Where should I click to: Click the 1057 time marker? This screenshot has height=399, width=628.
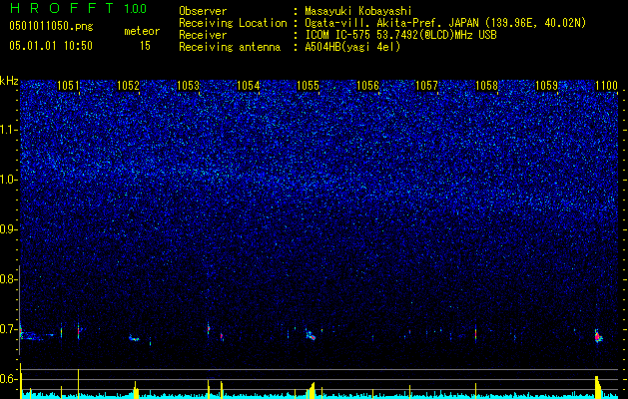[427, 85]
